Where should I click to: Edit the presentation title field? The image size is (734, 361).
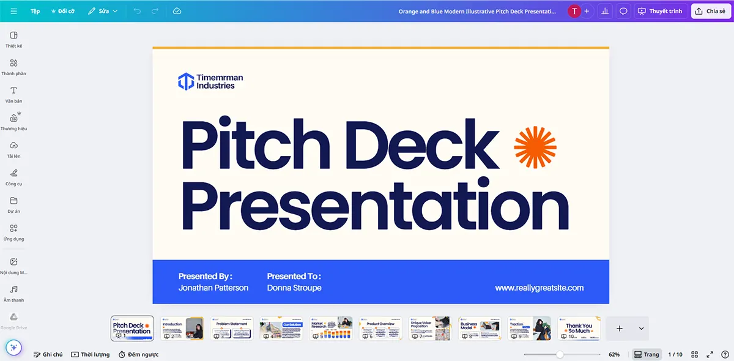point(477,11)
